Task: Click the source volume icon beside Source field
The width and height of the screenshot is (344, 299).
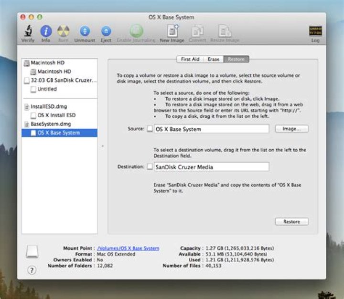Action: point(150,129)
